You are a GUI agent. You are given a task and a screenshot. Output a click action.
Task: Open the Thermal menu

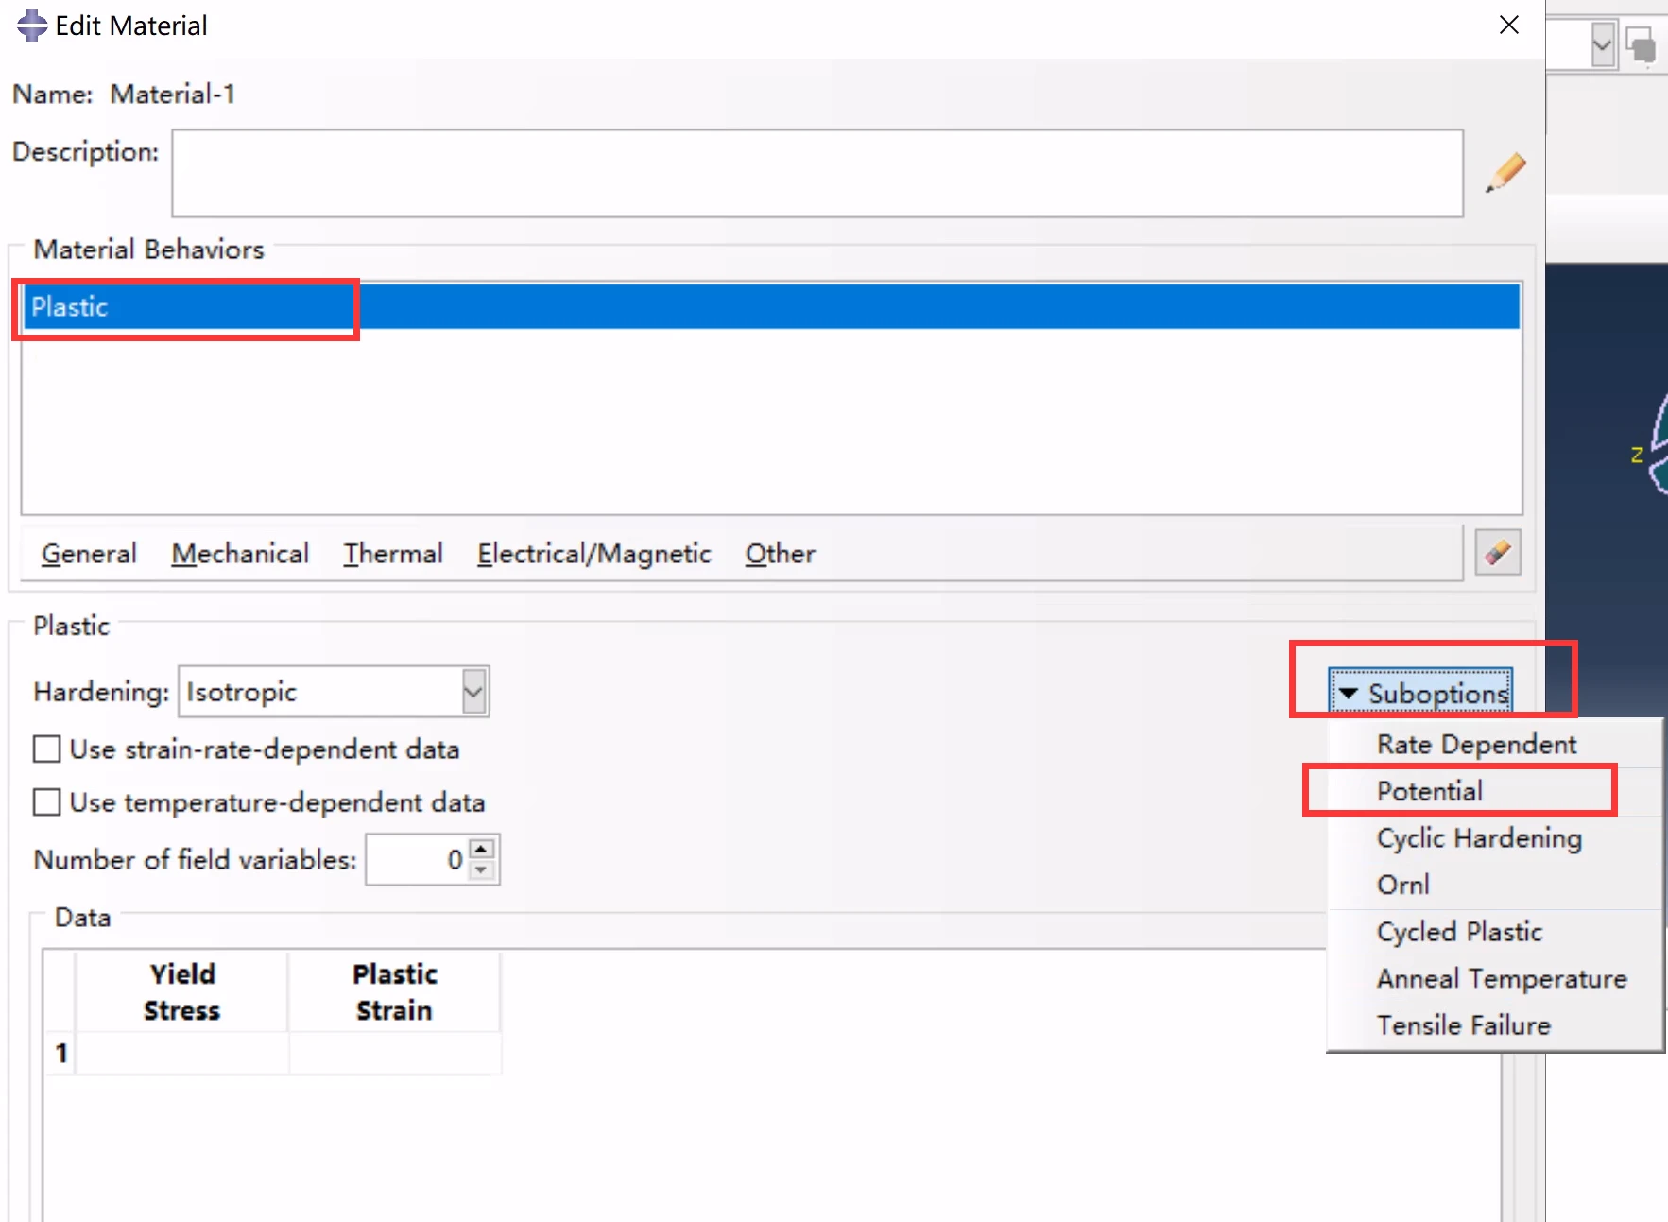click(x=393, y=554)
